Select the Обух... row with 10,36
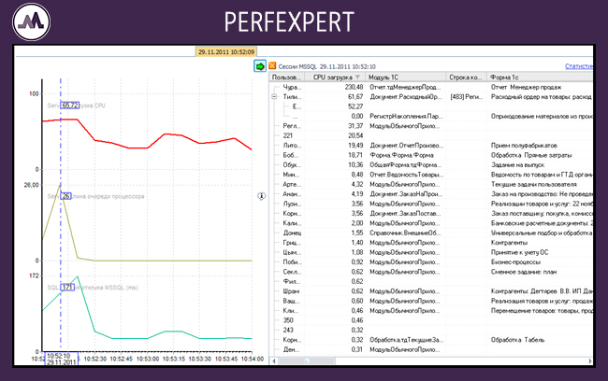This screenshot has height=381, width=608. [431, 164]
